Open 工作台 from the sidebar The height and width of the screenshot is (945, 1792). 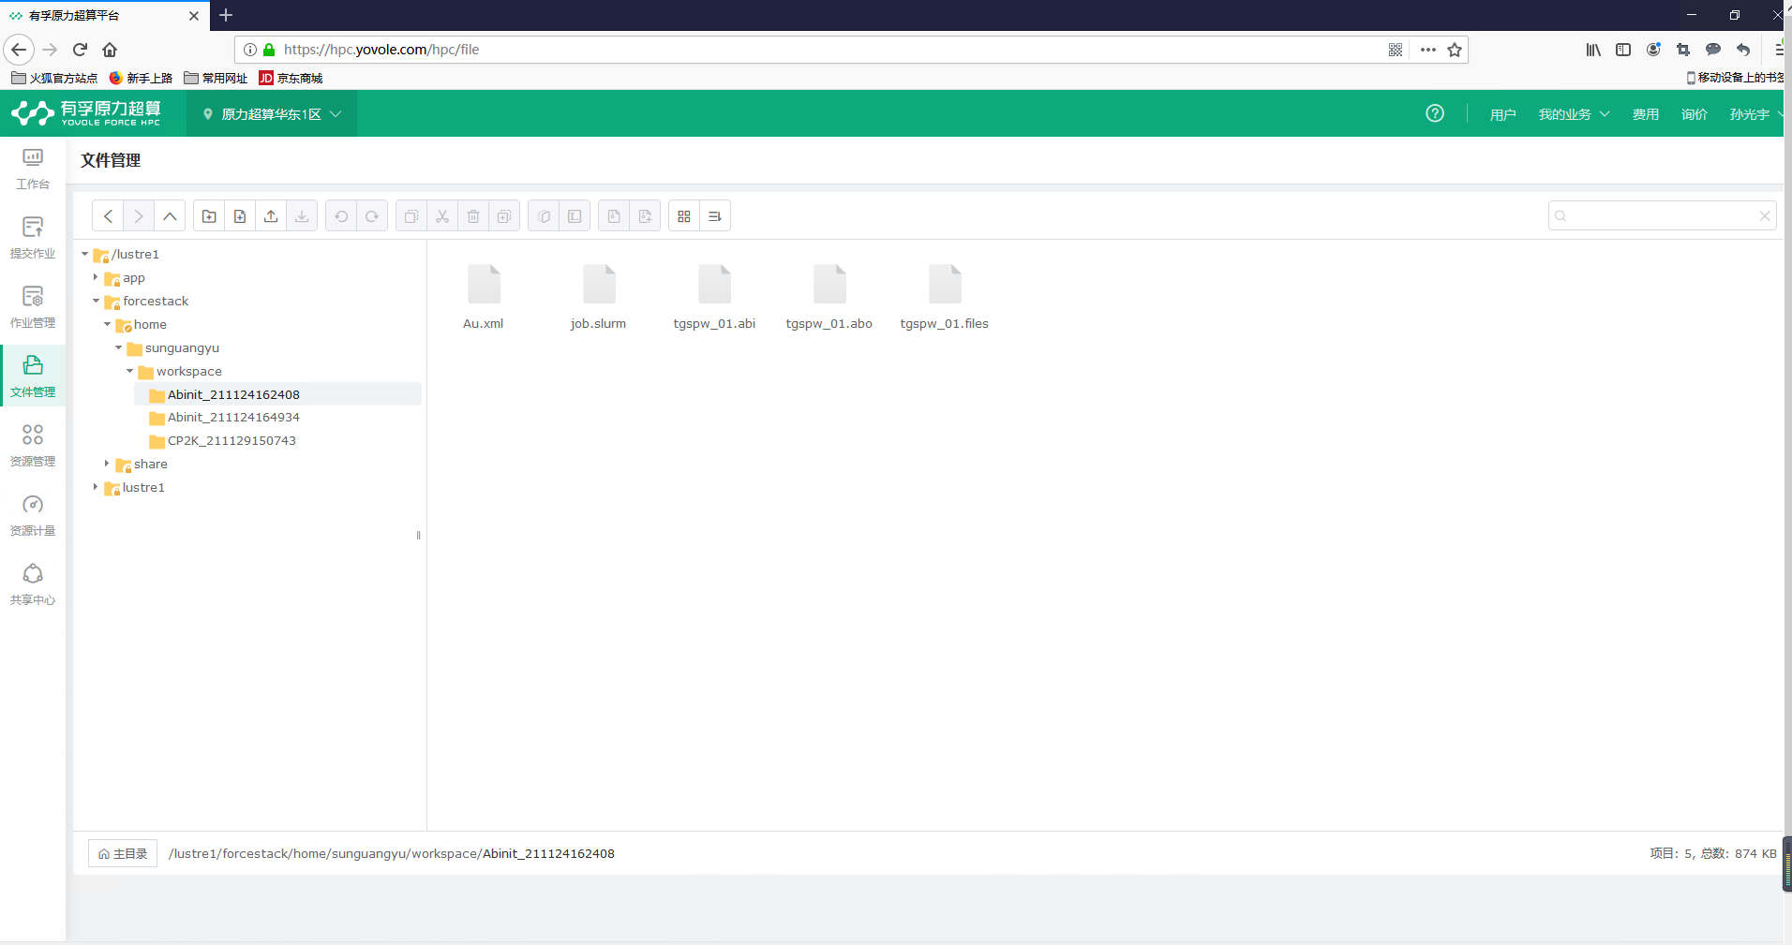[x=33, y=170]
